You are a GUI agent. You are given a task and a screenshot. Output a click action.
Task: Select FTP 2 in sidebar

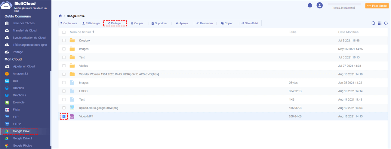(x=17, y=124)
